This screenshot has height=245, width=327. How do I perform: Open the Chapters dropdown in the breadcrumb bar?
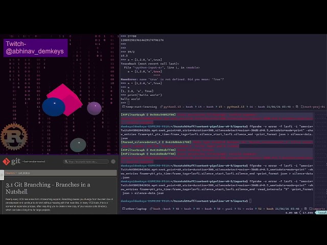point(10,173)
